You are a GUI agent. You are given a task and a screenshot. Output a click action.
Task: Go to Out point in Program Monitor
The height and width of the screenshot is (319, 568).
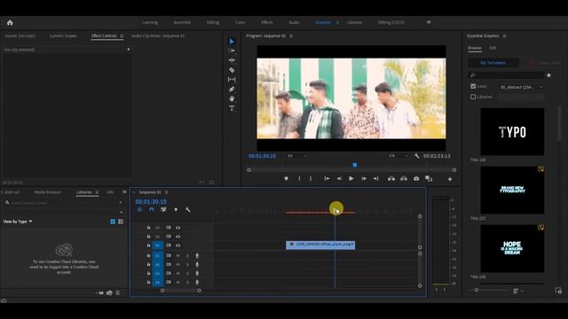coord(376,179)
